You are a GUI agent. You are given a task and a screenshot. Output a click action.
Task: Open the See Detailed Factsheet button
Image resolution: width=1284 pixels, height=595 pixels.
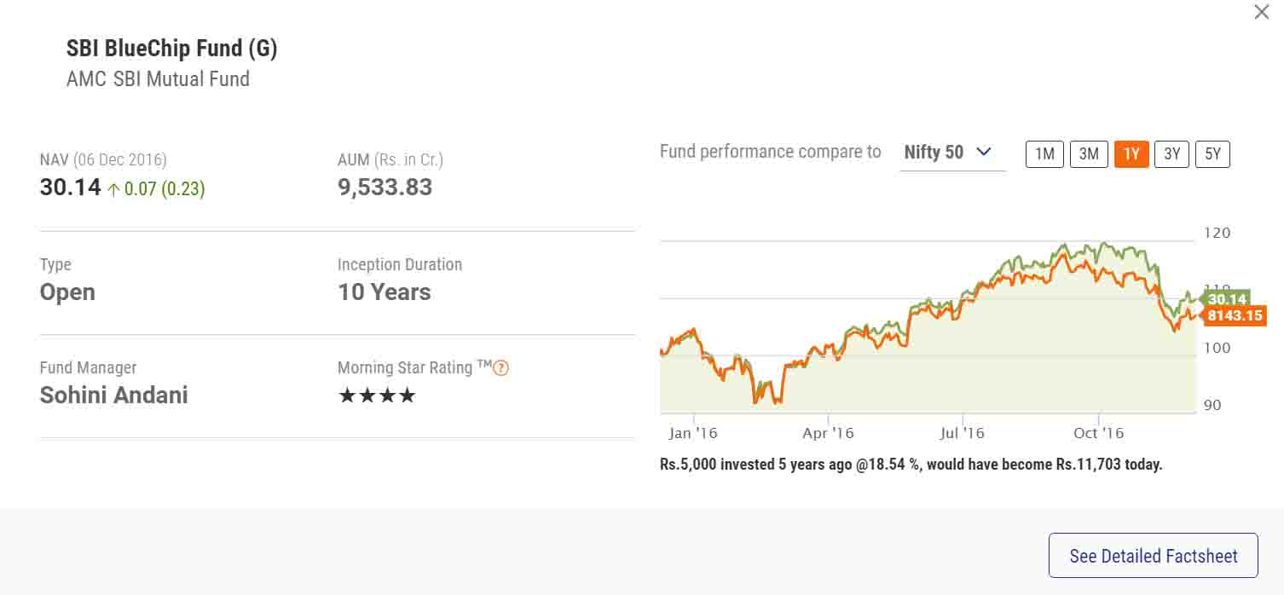tap(1153, 556)
